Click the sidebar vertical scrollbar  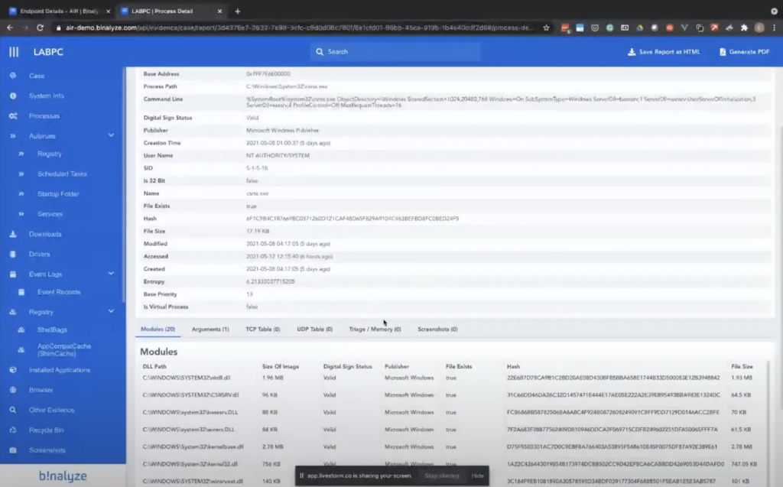123,185
